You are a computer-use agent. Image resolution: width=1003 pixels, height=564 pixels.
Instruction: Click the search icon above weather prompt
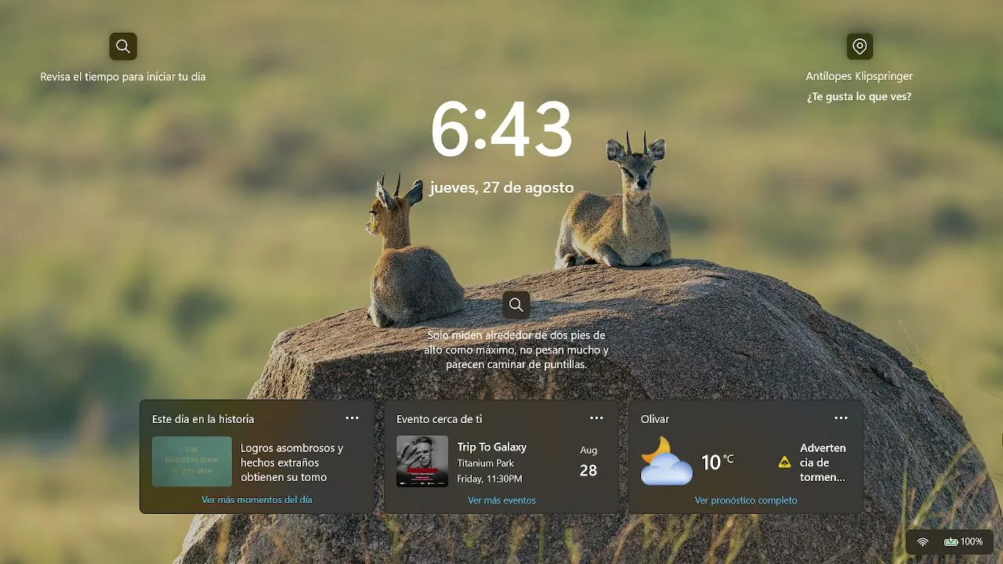(x=123, y=46)
